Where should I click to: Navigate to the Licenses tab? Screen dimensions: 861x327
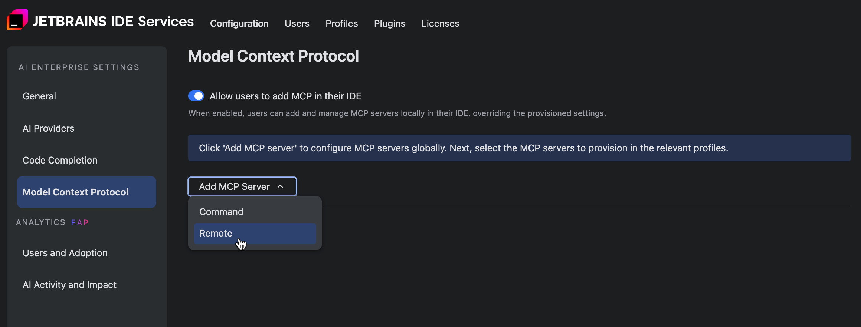click(x=441, y=23)
